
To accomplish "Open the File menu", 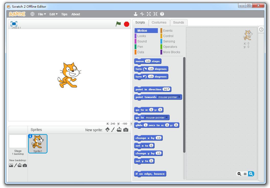I will coord(42,14).
